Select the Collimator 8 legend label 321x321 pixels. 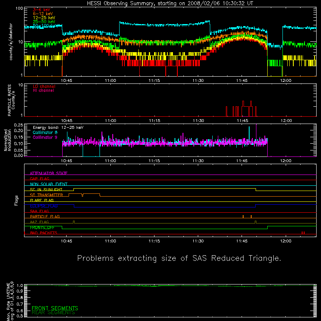click(45, 132)
